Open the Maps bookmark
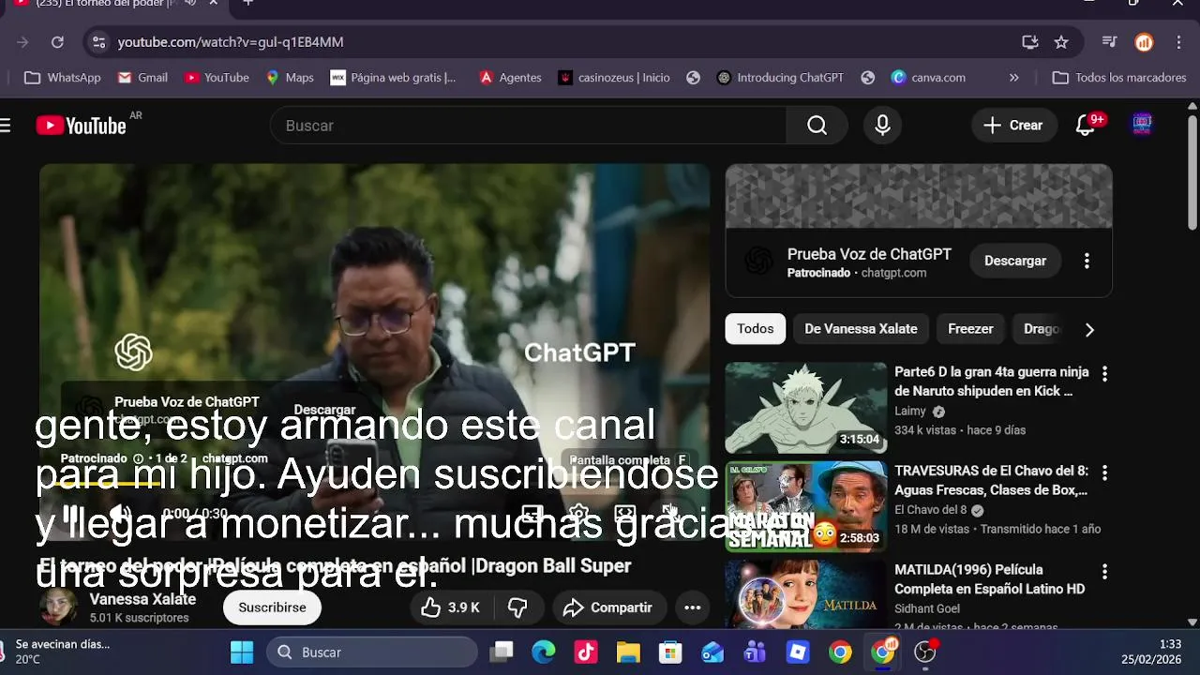This screenshot has width=1200, height=675. tap(290, 78)
